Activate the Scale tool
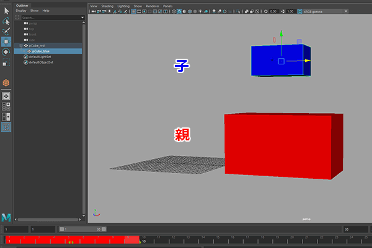This screenshot has width=372, height=248. pos(6,62)
